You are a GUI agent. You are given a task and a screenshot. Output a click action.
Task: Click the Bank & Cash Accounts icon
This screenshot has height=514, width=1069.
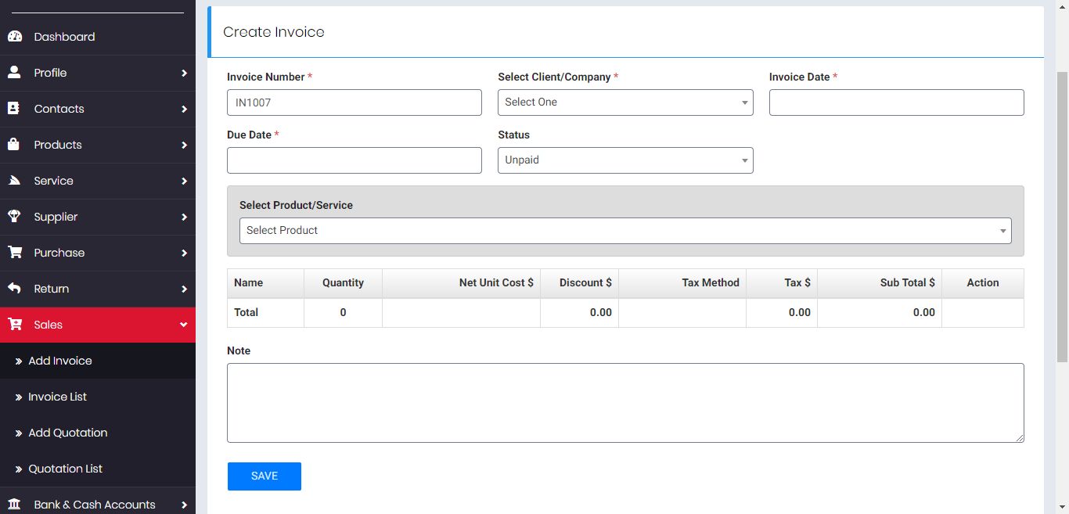[14, 505]
